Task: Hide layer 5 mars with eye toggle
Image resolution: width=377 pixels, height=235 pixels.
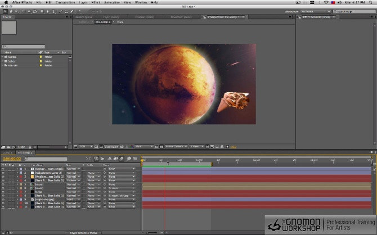Action: pyautogui.click(x=3, y=184)
